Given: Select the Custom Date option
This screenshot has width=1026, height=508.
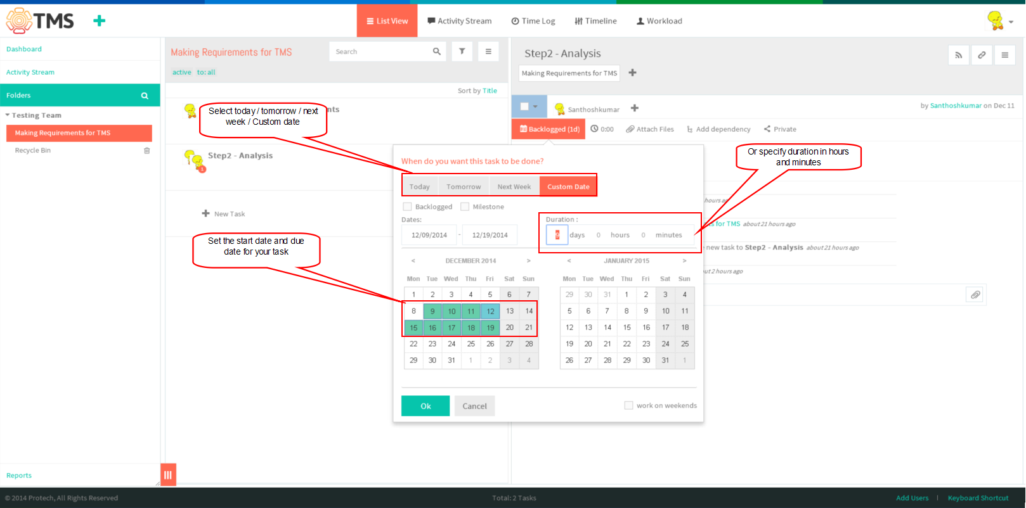Looking at the screenshot, I should (568, 186).
